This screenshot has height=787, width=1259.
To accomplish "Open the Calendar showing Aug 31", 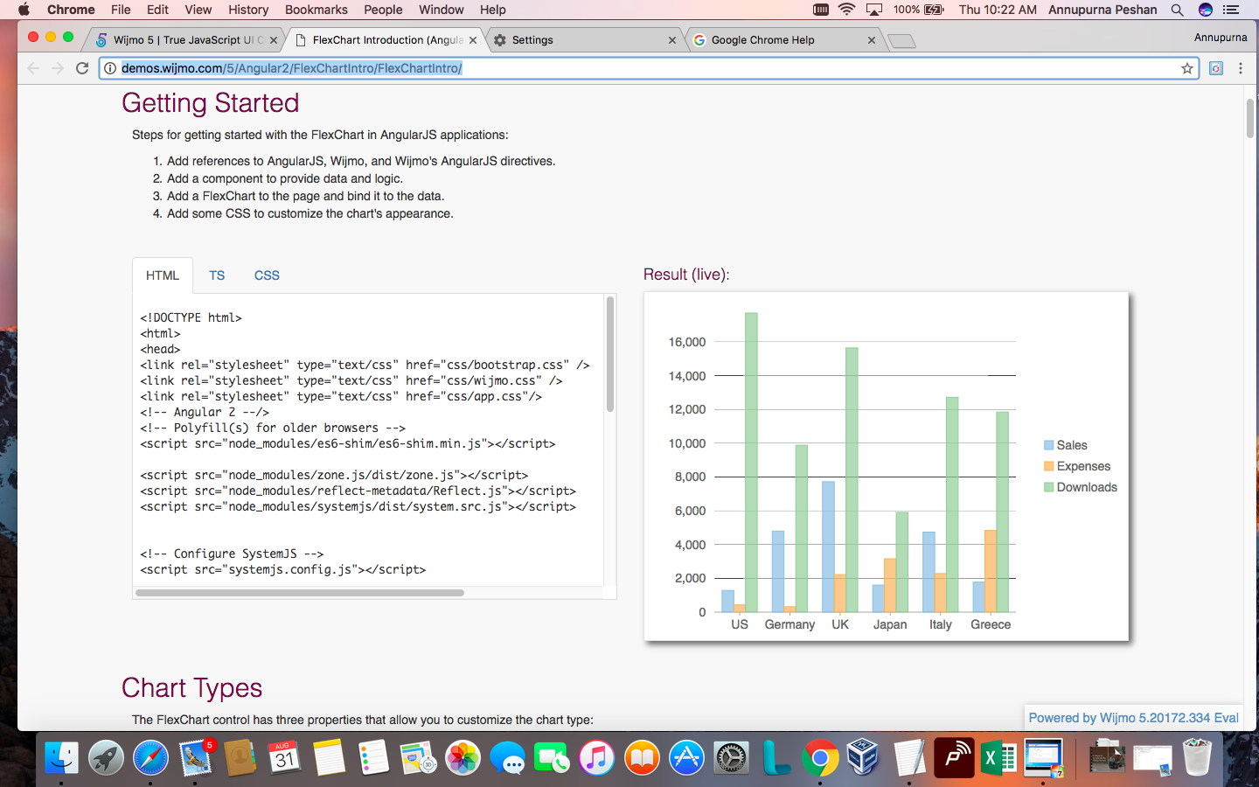I will (285, 759).
